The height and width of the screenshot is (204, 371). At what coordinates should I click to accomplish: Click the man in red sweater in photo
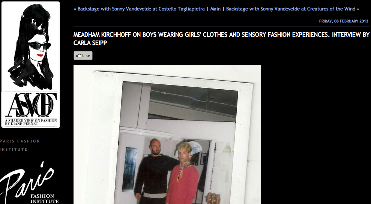(x=183, y=174)
